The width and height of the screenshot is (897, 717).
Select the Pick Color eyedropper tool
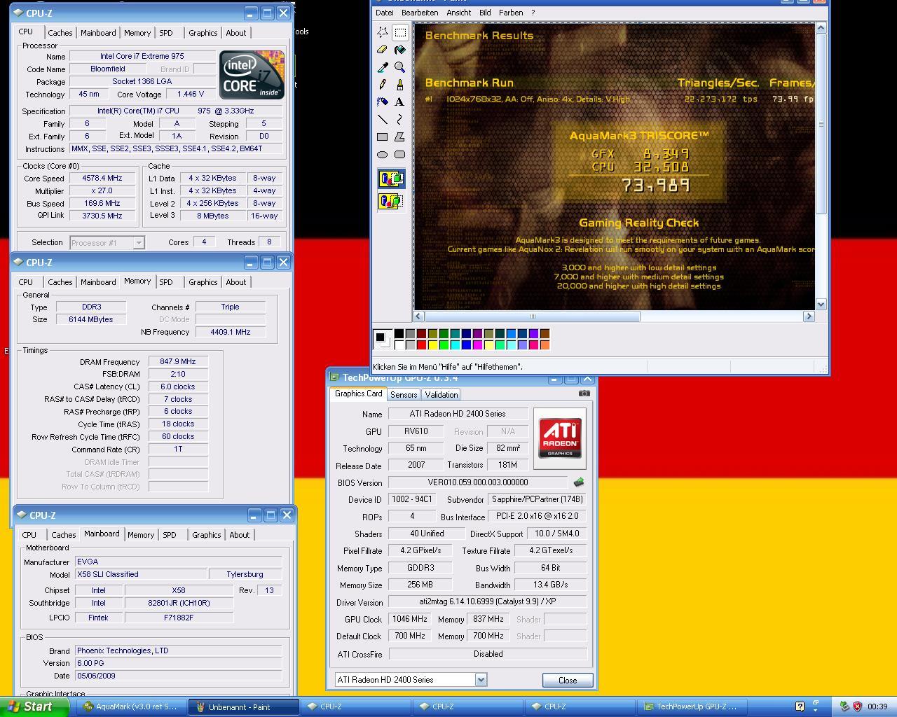383,67
